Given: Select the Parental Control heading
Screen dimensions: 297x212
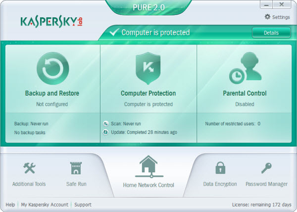Looking at the screenshot, I should [245, 93].
